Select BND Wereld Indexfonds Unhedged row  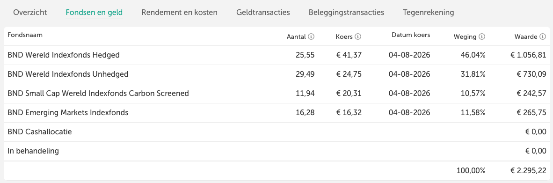coord(276,74)
